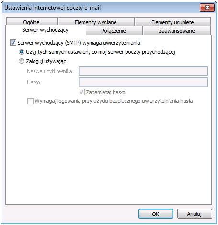Screen dimensions: 218x225
Task: Select the Serwer wychodzący tab
Action: pos(46,30)
